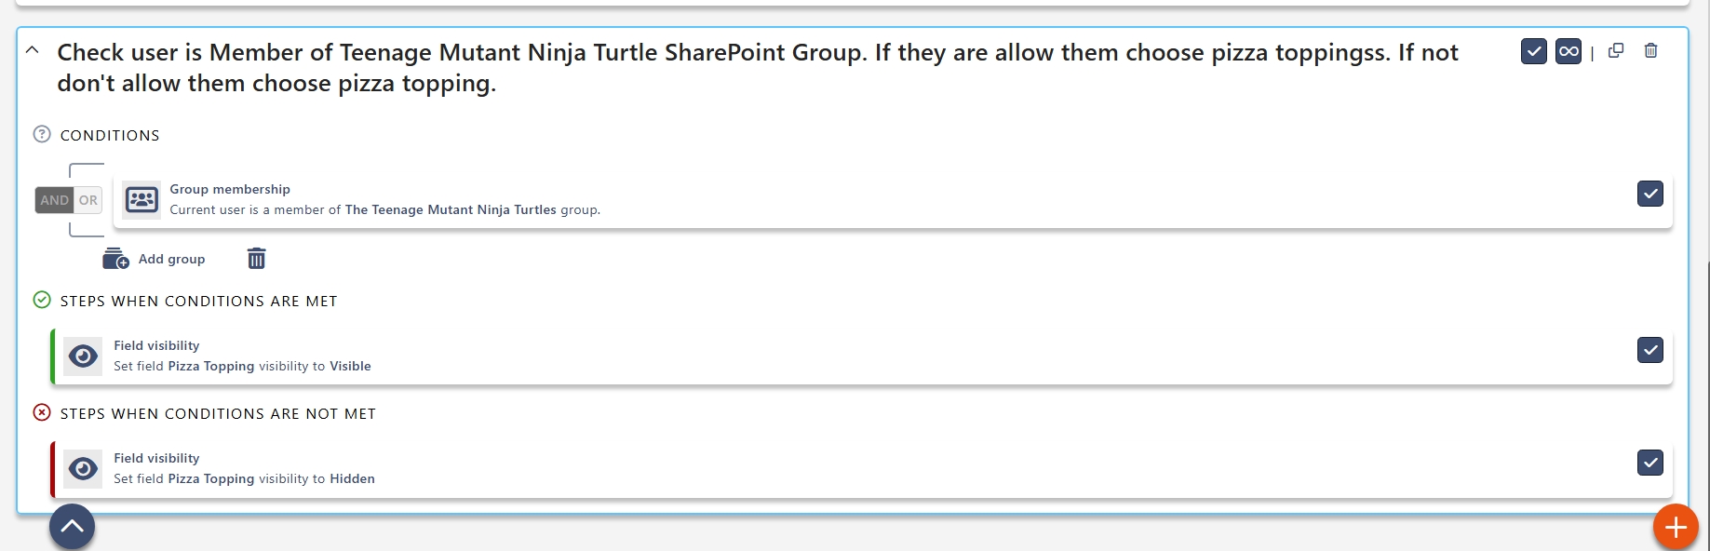Image resolution: width=1710 pixels, height=551 pixels.
Task: Click the Group membership people icon
Action: click(141, 199)
